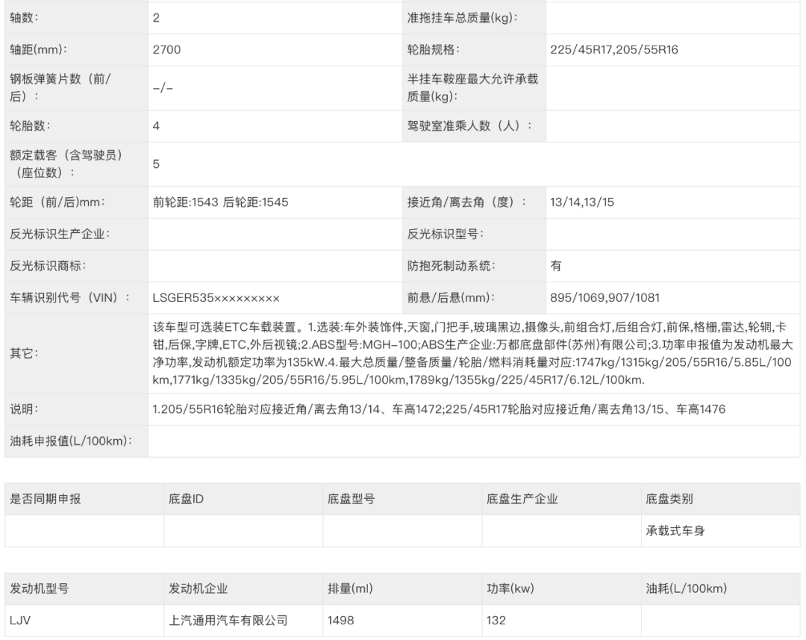Select the 底盘型号 column header
806x640 pixels.
tap(351, 499)
